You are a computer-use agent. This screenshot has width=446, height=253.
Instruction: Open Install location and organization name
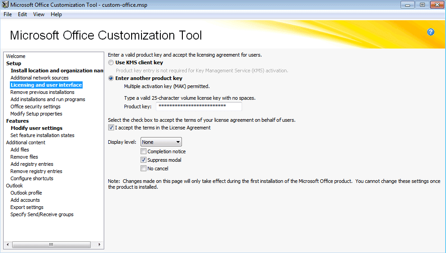[57, 70]
